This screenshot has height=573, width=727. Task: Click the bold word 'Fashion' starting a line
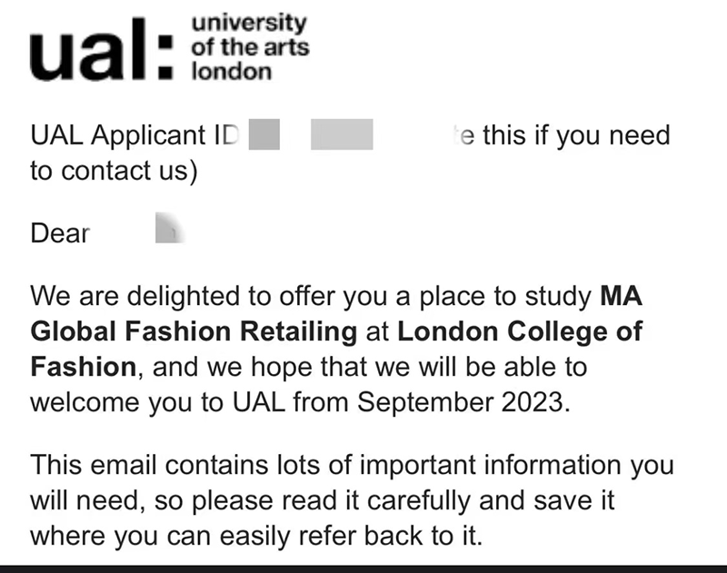click(83, 367)
